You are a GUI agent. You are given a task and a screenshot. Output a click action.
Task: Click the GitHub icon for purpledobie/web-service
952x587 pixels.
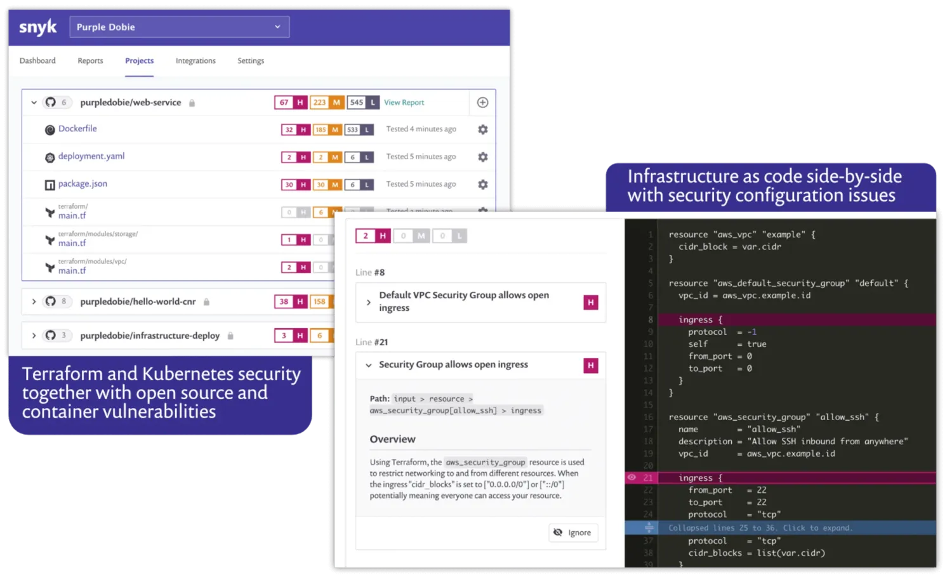tap(50, 102)
